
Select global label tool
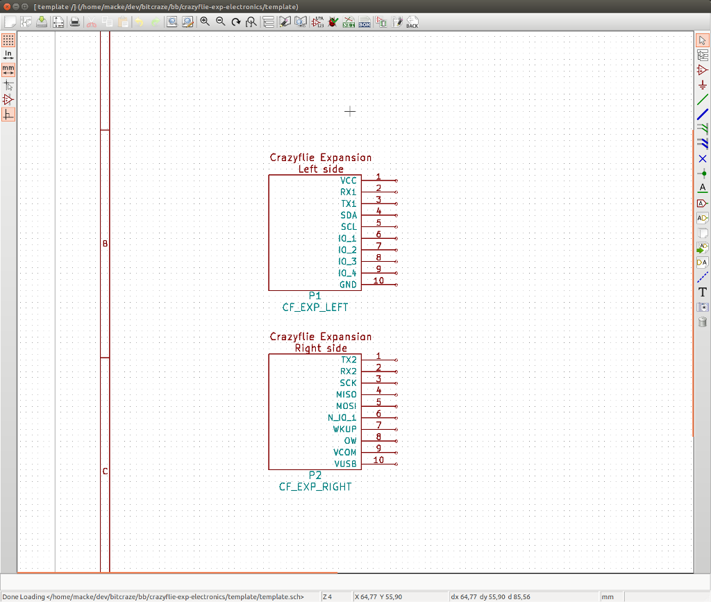[x=703, y=203]
